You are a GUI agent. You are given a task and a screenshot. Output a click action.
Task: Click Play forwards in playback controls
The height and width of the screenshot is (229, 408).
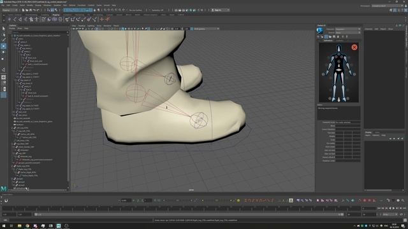tap(393, 208)
